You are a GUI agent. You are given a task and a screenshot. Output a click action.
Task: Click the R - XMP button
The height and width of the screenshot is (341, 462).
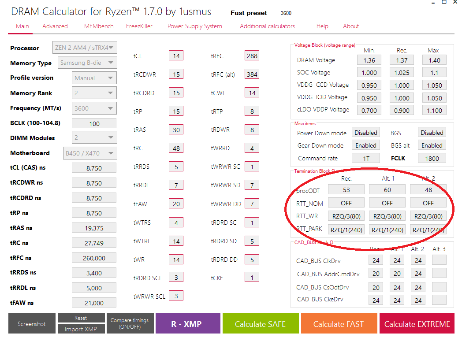[188, 324]
